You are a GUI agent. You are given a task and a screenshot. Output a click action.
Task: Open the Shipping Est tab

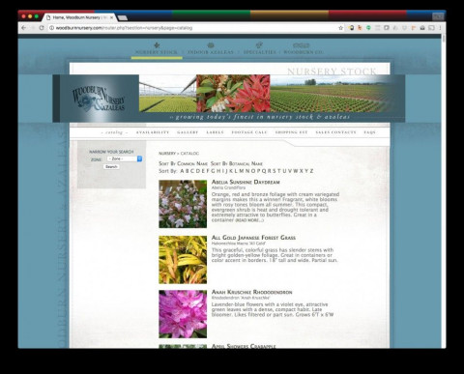291,132
